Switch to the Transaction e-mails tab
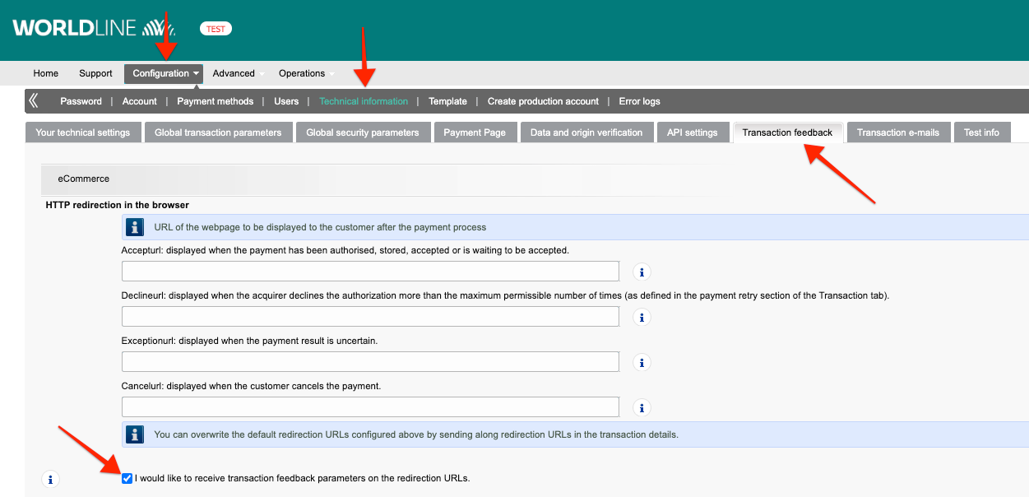1029x497 pixels. click(898, 132)
